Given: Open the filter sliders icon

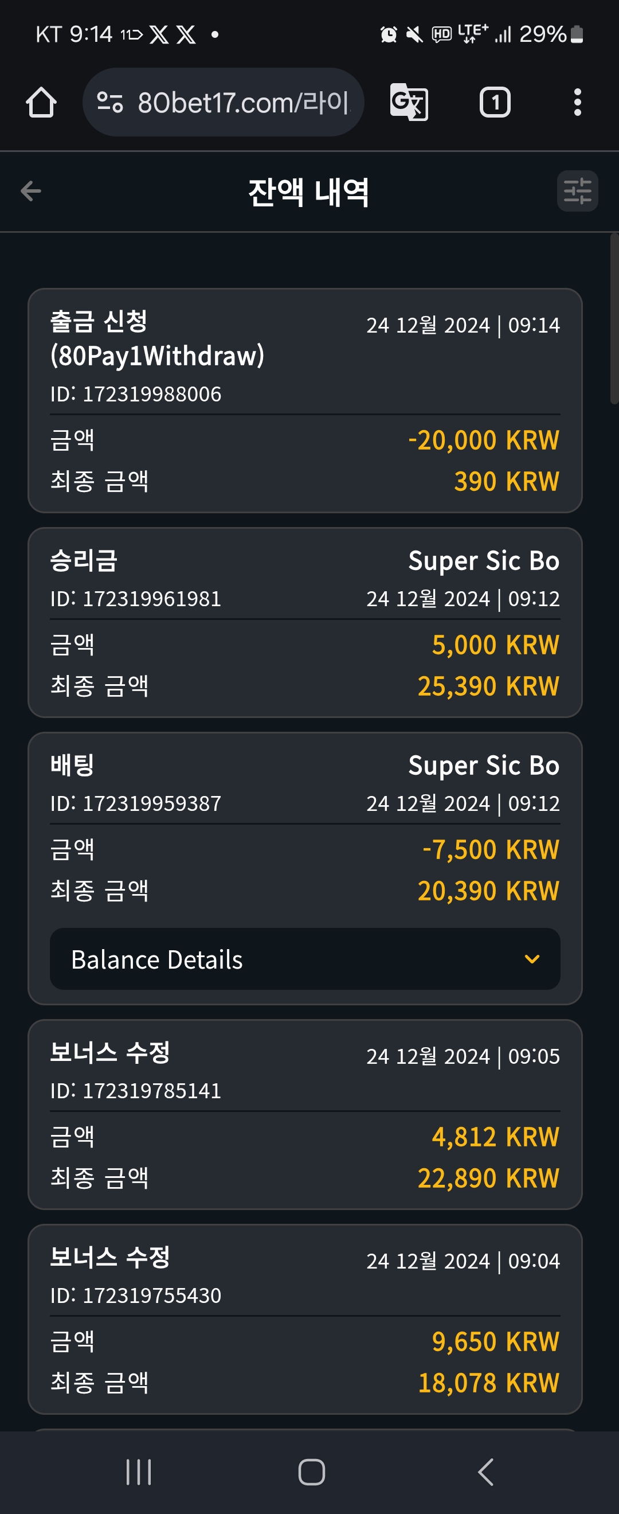Looking at the screenshot, I should (577, 191).
